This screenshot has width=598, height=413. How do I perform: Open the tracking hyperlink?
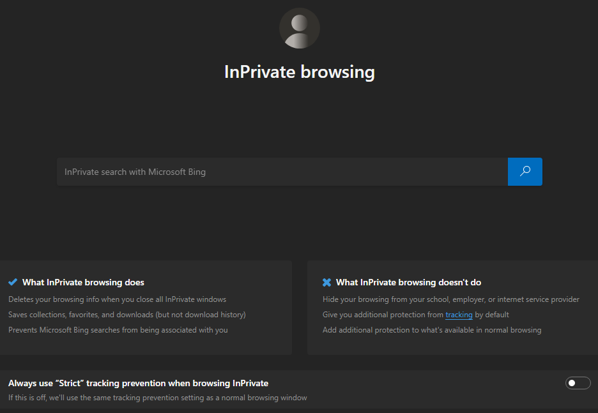point(459,314)
